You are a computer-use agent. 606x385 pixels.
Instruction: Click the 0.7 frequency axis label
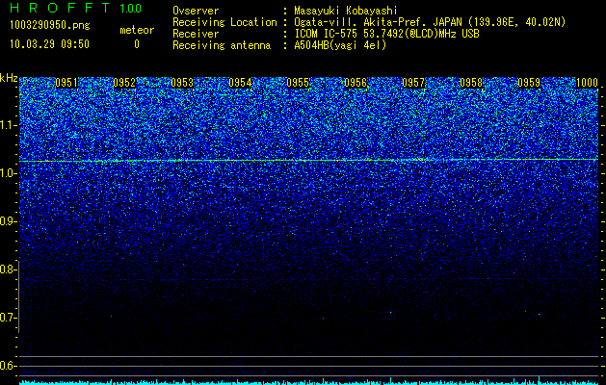pyautogui.click(x=8, y=318)
